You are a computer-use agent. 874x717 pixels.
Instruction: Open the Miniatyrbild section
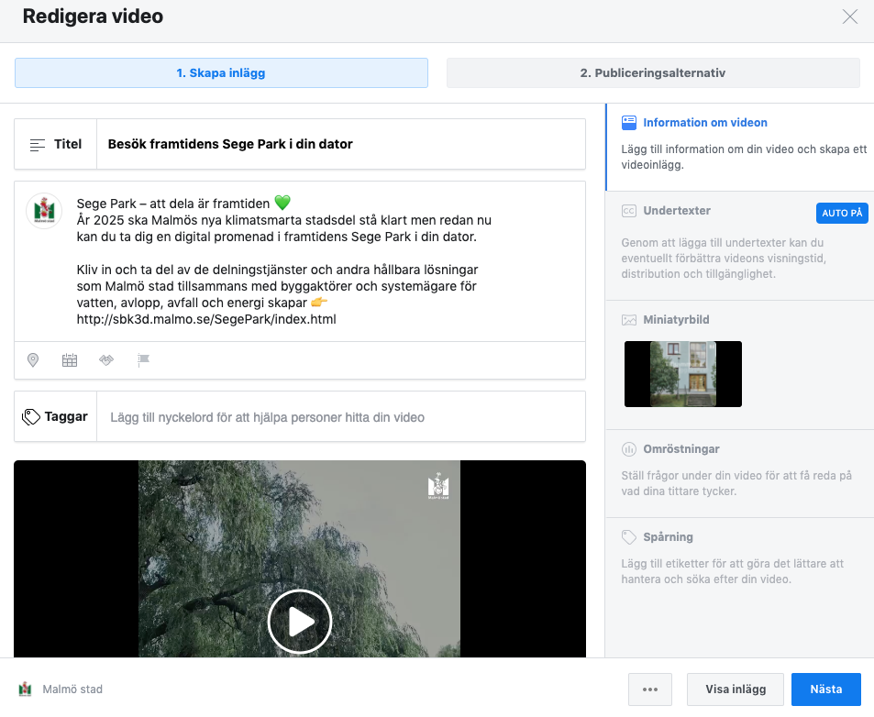(x=740, y=365)
